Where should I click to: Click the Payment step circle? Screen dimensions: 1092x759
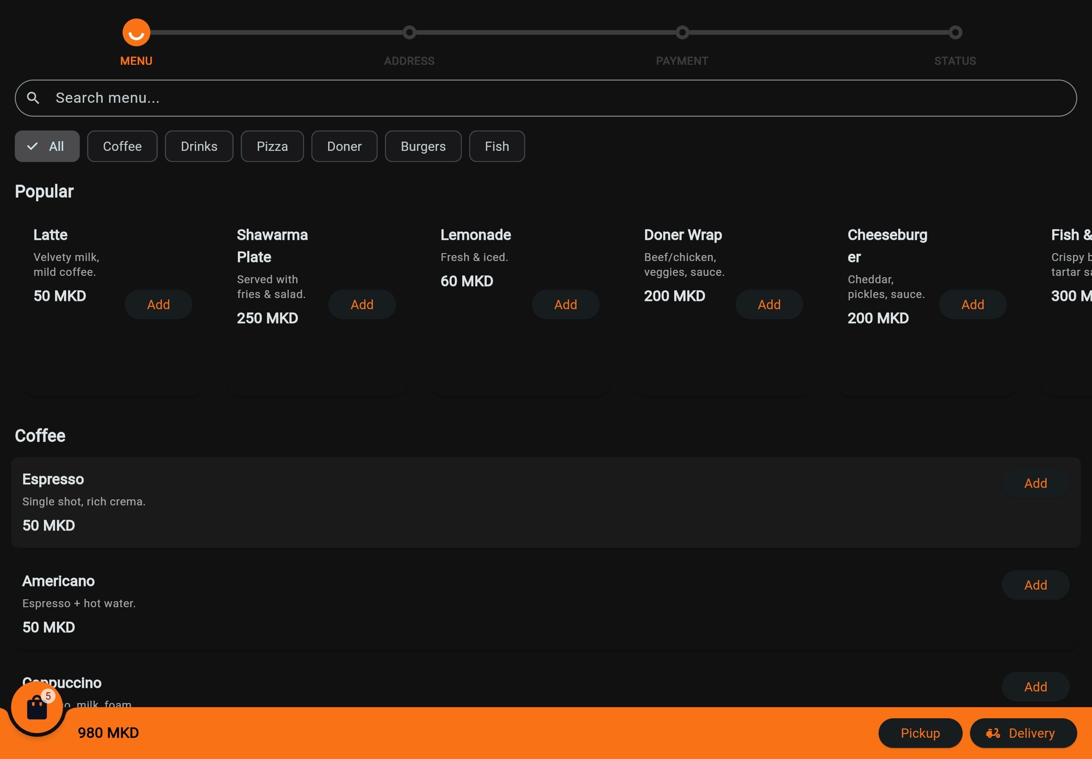pyautogui.click(x=682, y=33)
